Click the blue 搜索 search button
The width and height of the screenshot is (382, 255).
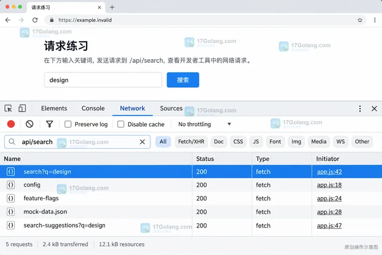coord(183,79)
